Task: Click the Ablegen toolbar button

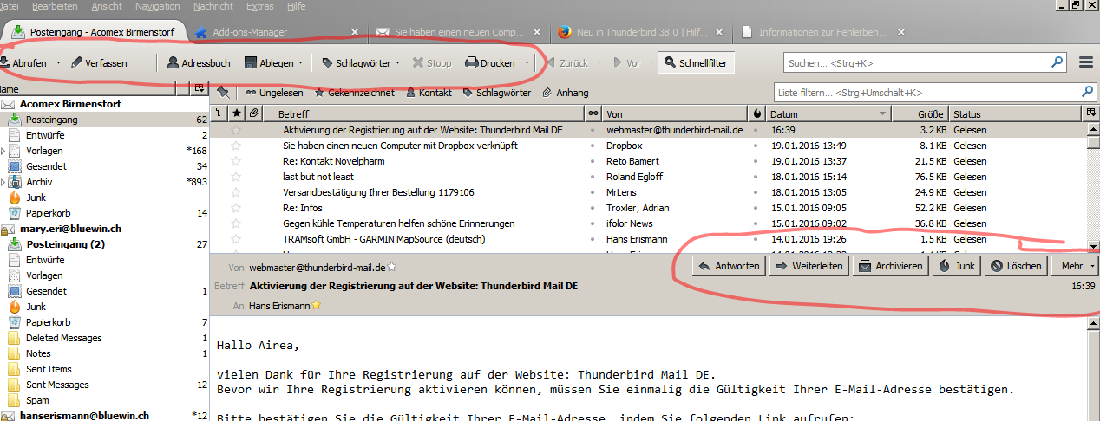Action: (269, 62)
